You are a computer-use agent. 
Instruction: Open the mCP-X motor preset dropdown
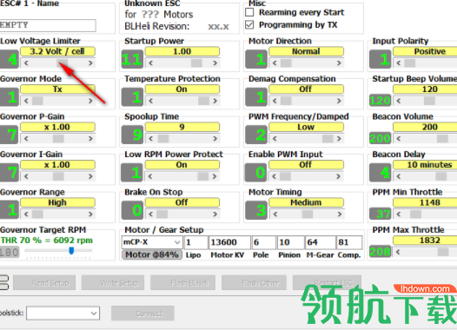point(152,242)
